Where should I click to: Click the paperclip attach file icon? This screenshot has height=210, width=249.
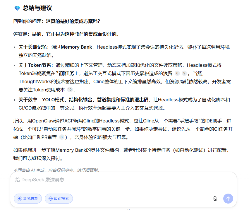pyautogui.click(x=215, y=199)
